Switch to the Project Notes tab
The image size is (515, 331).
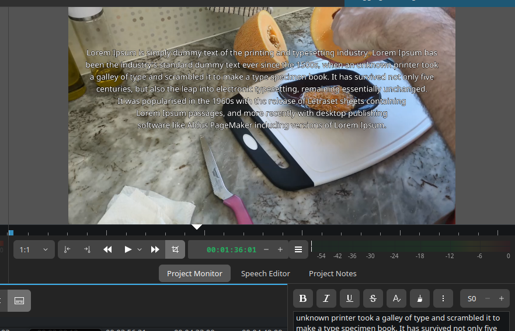coord(332,273)
